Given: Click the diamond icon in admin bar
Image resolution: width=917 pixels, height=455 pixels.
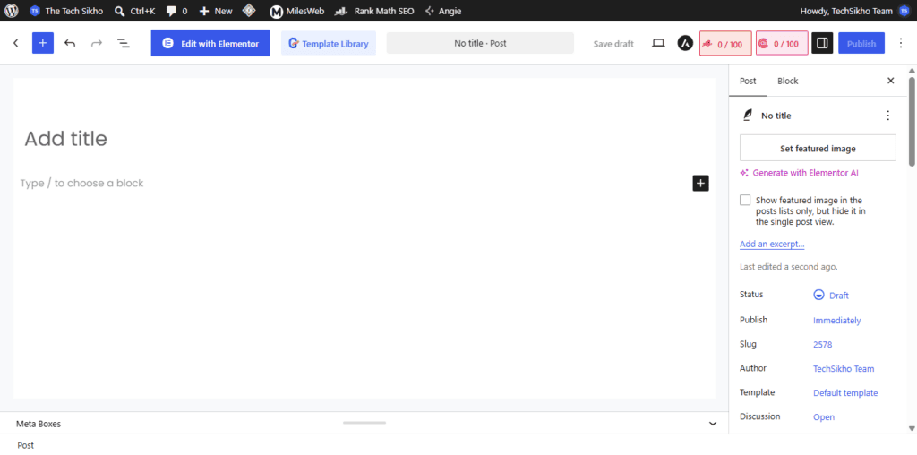Looking at the screenshot, I should [x=249, y=11].
